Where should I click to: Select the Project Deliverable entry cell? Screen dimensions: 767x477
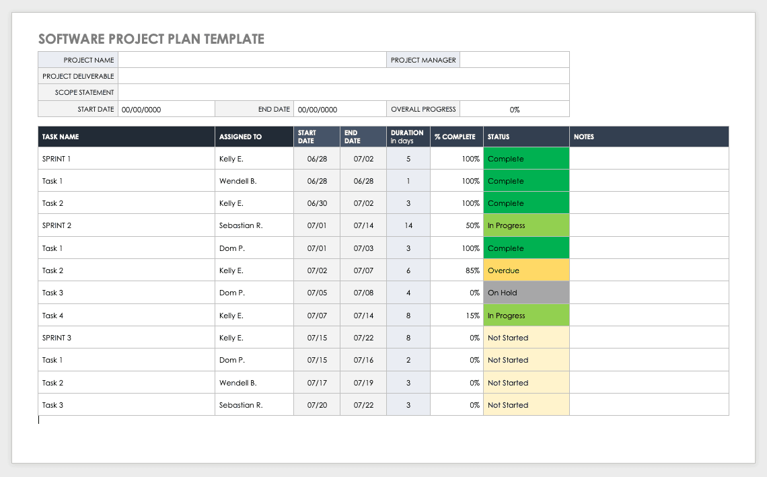point(343,76)
